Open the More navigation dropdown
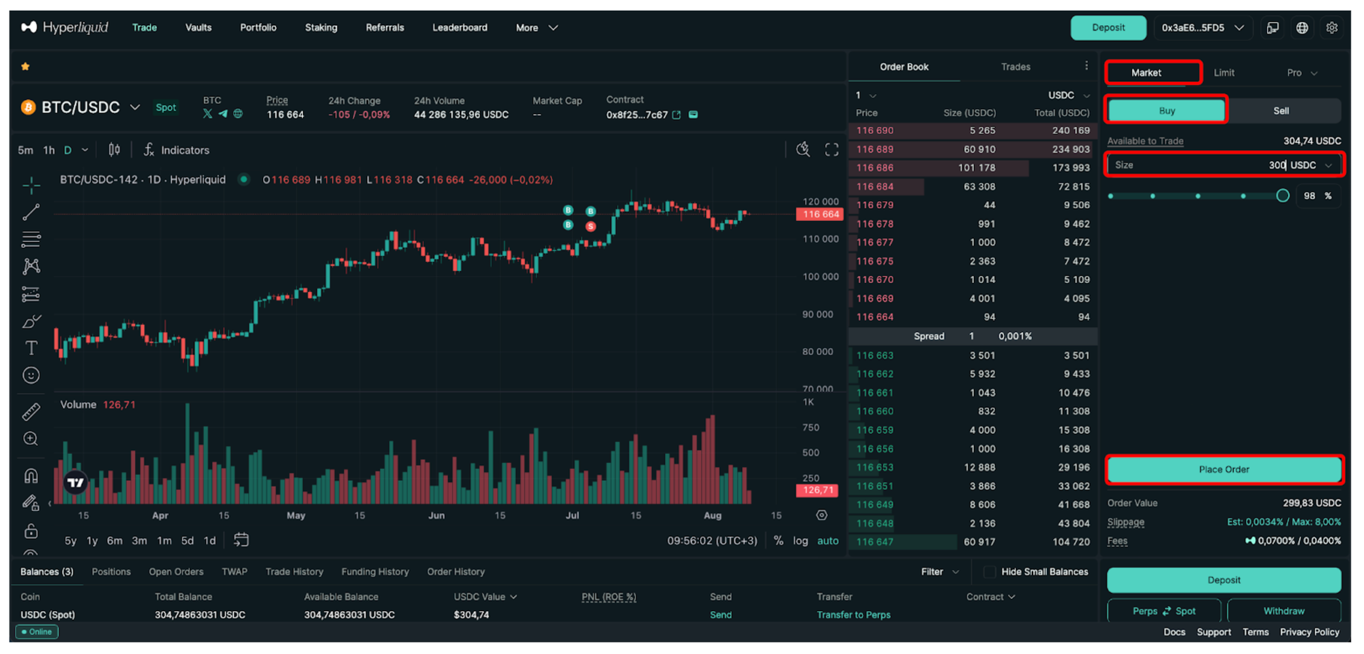The image size is (1364, 654). click(x=536, y=28)
